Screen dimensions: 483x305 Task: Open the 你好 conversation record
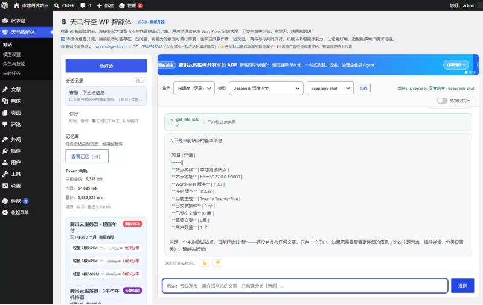point(106,117)
